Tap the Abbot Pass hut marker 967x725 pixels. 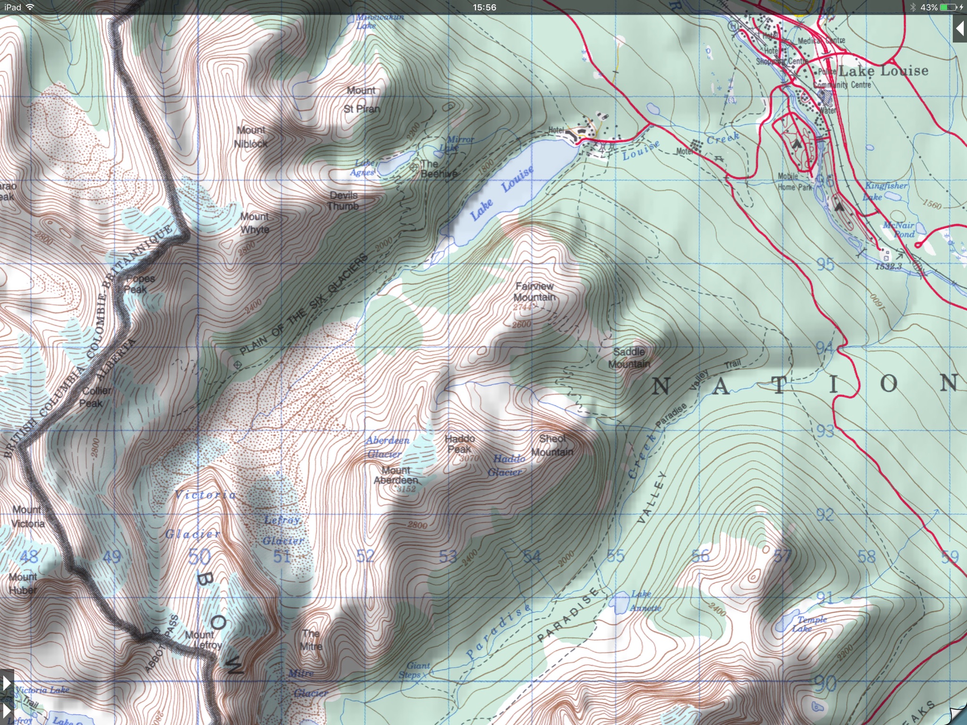pyautogui.click(x=156, y=631)
